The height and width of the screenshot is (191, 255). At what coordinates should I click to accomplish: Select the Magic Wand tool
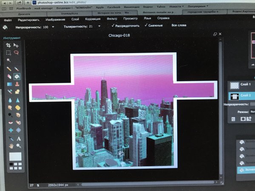pyautogui.click(x=8, y=61)
